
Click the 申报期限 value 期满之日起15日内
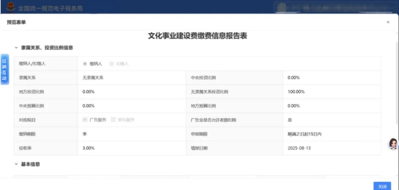304,134
